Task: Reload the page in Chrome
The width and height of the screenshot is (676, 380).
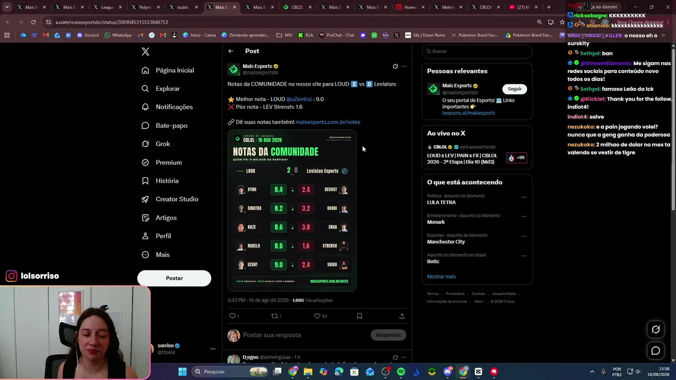Action: click(x=33, y=22)
